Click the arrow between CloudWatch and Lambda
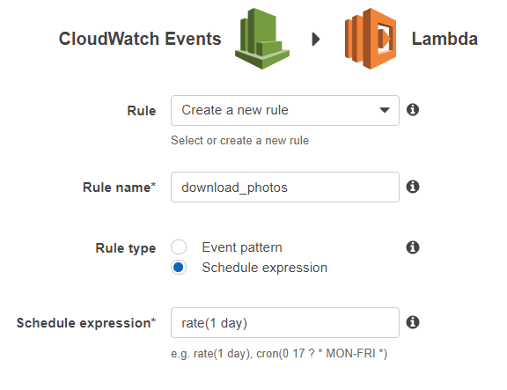 coord(316,39)
